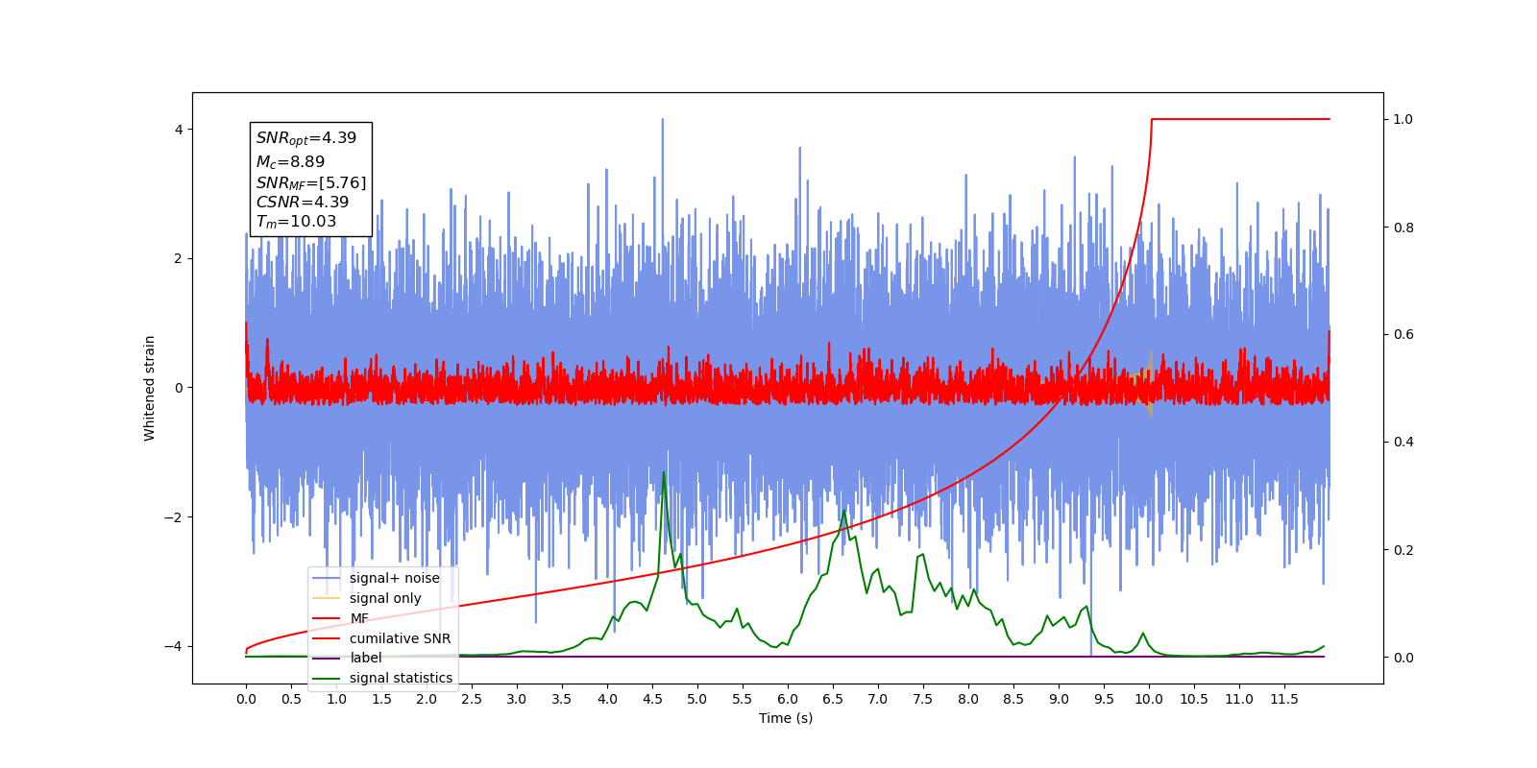
Task: Click the 'Whitened strain' y-axis label
Action: (149, 388)
